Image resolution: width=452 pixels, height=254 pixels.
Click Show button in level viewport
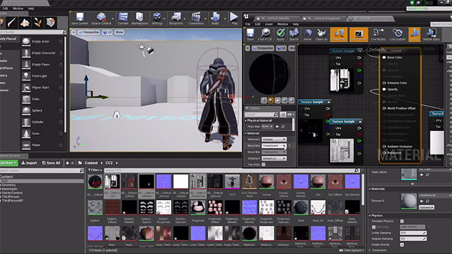pyautogui.click(x=119, y=32)
